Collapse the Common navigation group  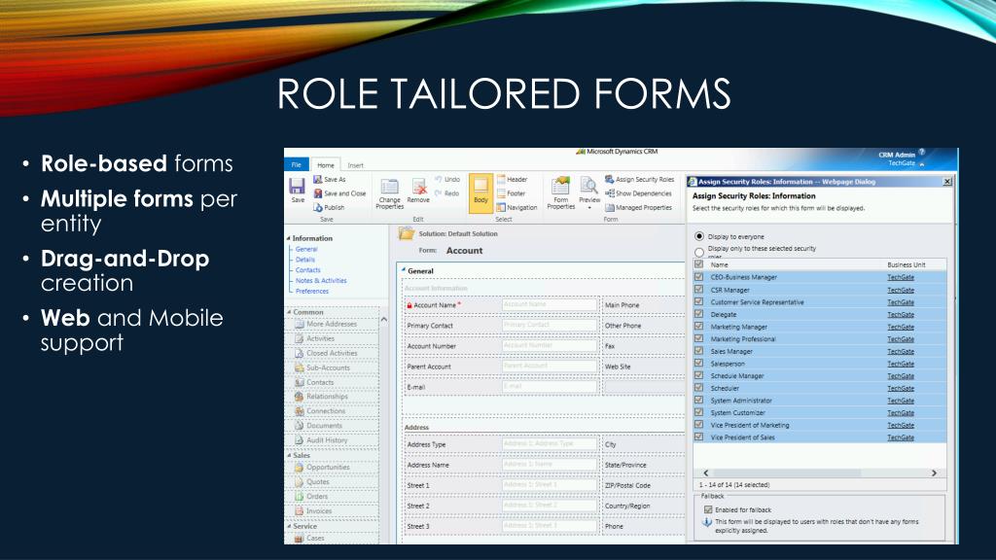click(288, 312)
